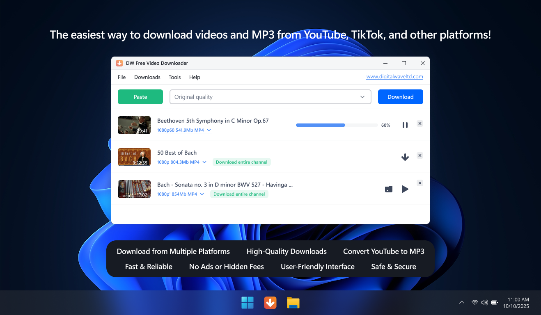Enable Download entire channel for Bach Sonata
The image size is (541, 315).
click(239, 194)
